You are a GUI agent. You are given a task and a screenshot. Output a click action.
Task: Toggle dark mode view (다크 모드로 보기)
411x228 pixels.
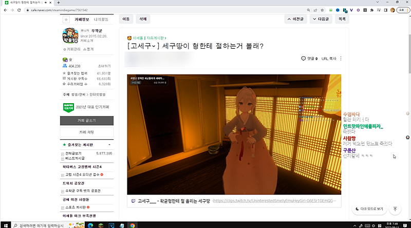tap(369, 209)
